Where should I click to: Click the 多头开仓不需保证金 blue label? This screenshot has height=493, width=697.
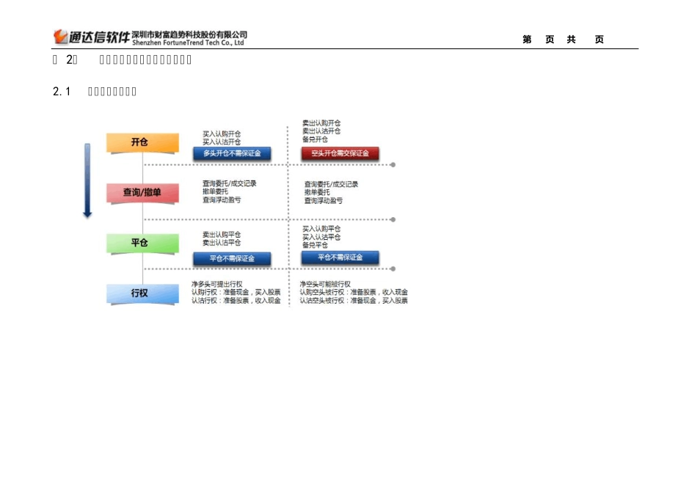point(232,153)
